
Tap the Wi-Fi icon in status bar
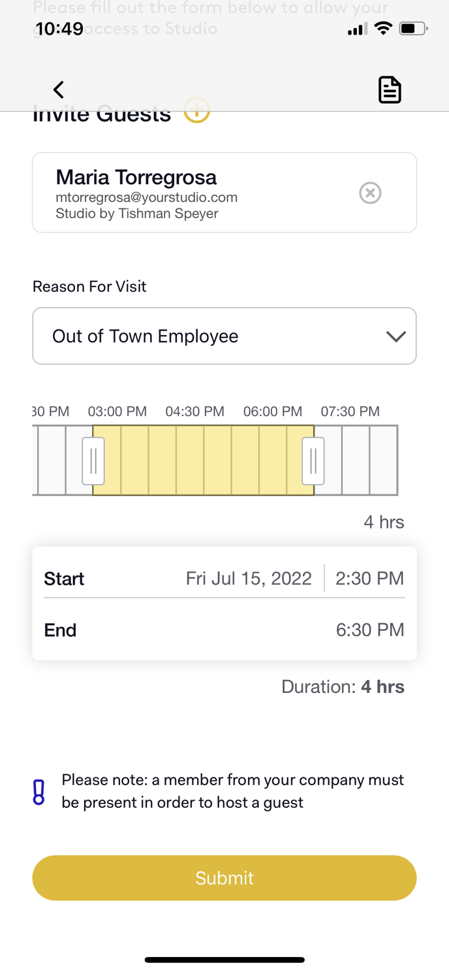pos(383,29)
